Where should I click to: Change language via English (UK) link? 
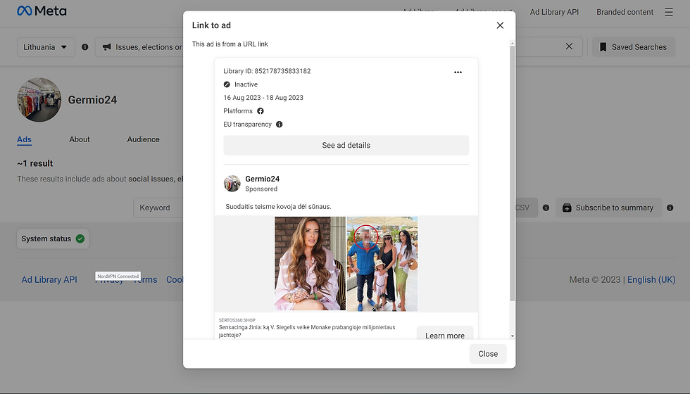click(x=651, y=280)
